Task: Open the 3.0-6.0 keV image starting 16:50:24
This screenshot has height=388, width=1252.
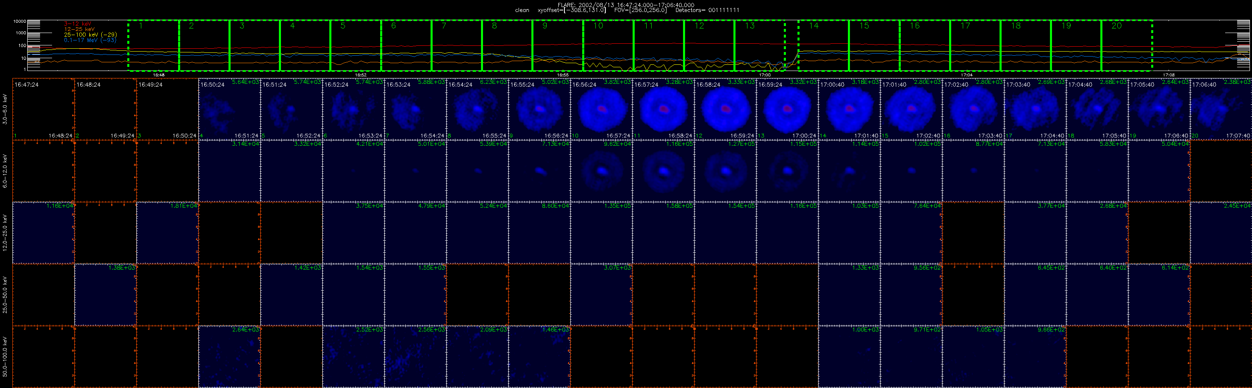Action: click(229, 109)
